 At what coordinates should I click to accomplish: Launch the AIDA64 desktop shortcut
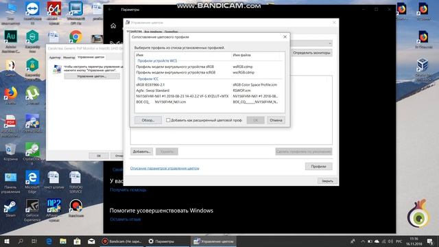click(54, 9)
